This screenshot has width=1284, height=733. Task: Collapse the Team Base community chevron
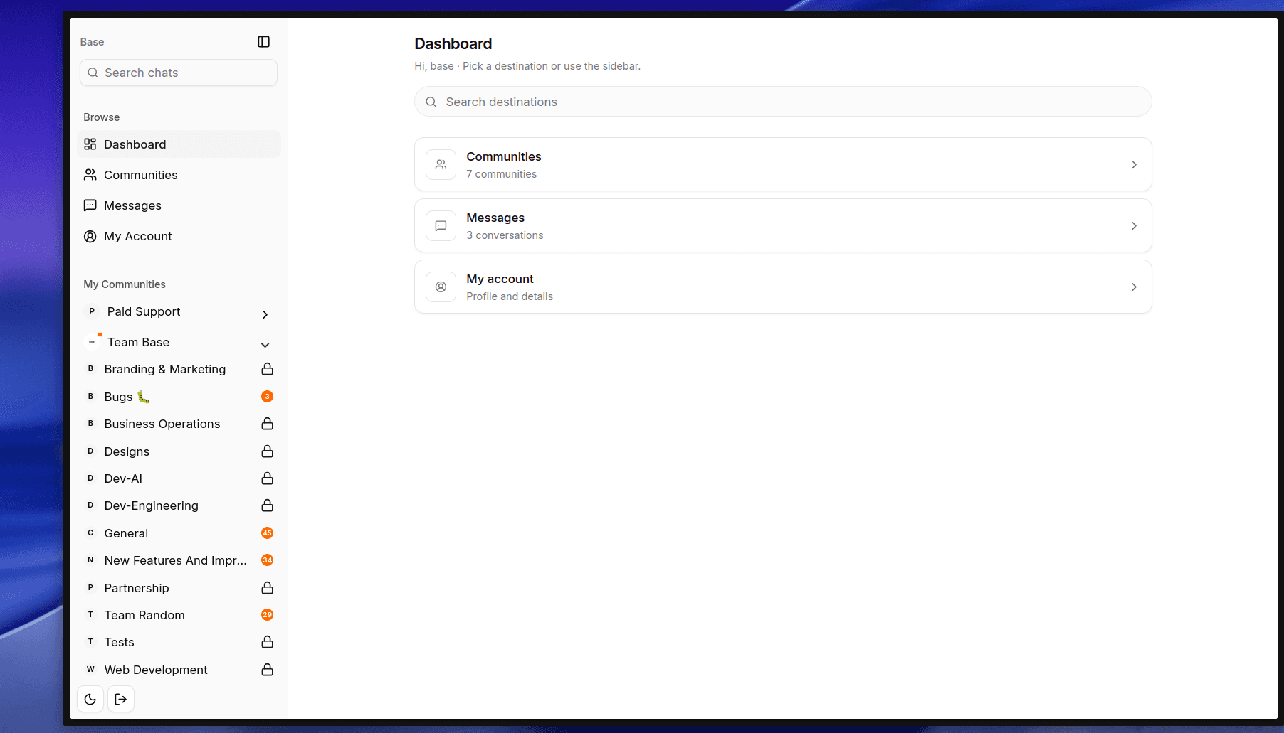point(265,345)
